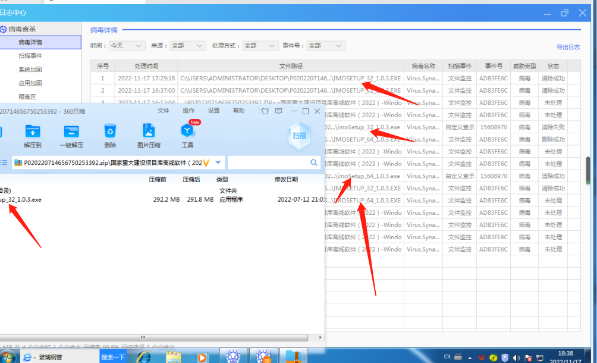
Task: Click the 修改日期 column header in 360压缩
Action: (287, 179)
